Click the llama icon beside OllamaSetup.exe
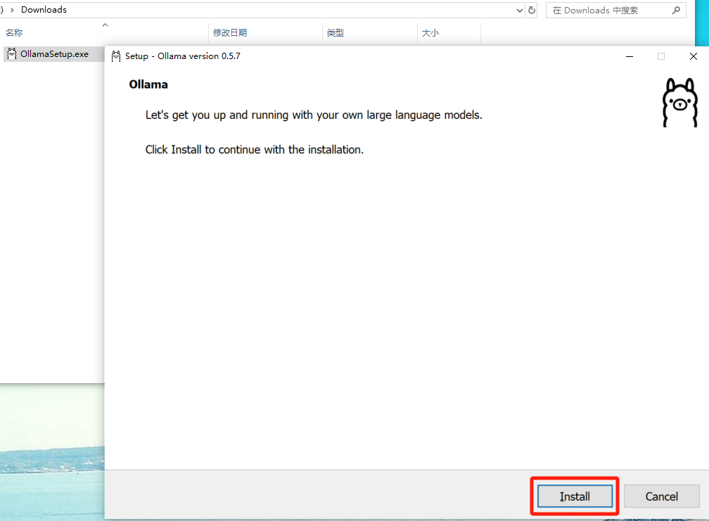 click(x=12, y=53)
